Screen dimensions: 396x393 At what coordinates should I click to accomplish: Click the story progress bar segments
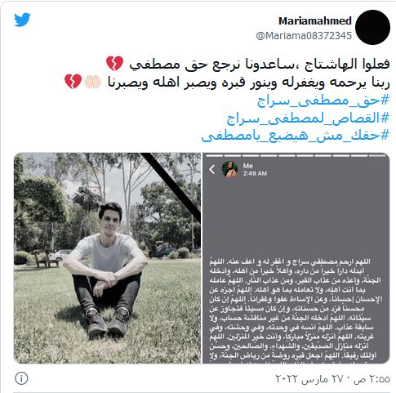click(296, 156)
